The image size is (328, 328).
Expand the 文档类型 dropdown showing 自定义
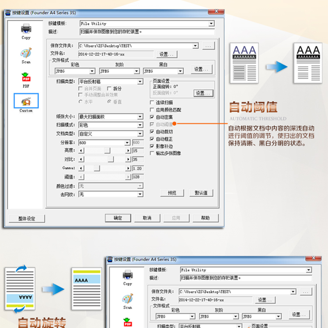coord(140,134)
